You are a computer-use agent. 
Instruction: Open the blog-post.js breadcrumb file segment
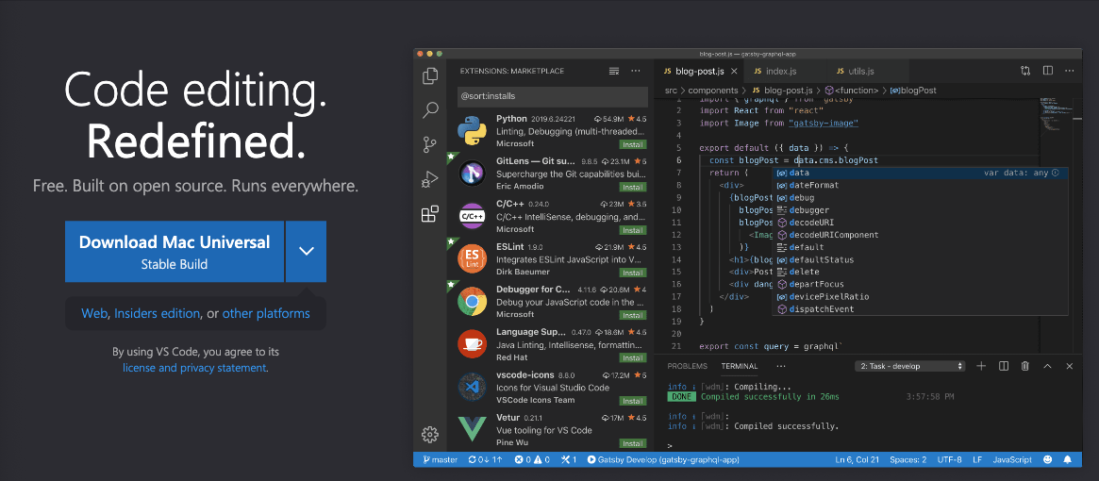781,91
